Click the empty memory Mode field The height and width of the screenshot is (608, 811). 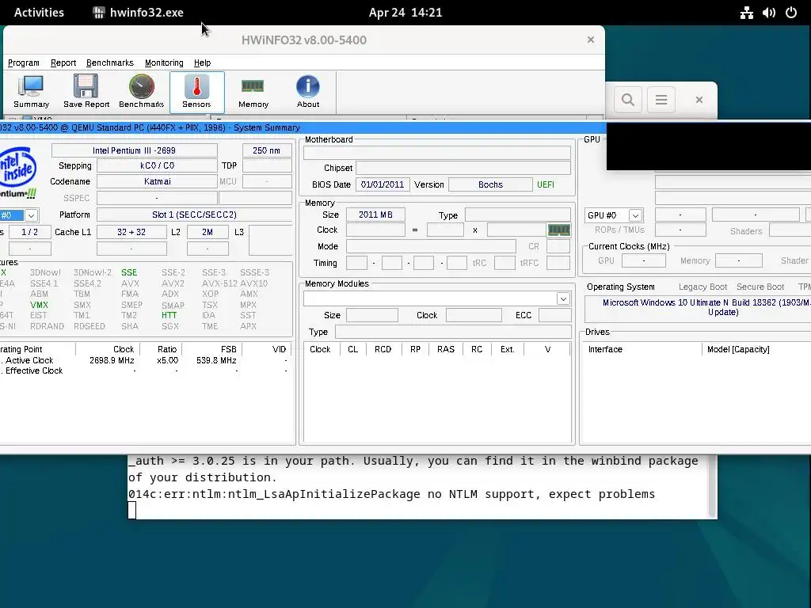(431, 246)
